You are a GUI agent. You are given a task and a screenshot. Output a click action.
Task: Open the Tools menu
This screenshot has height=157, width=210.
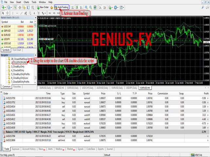(x=34, y=2)
